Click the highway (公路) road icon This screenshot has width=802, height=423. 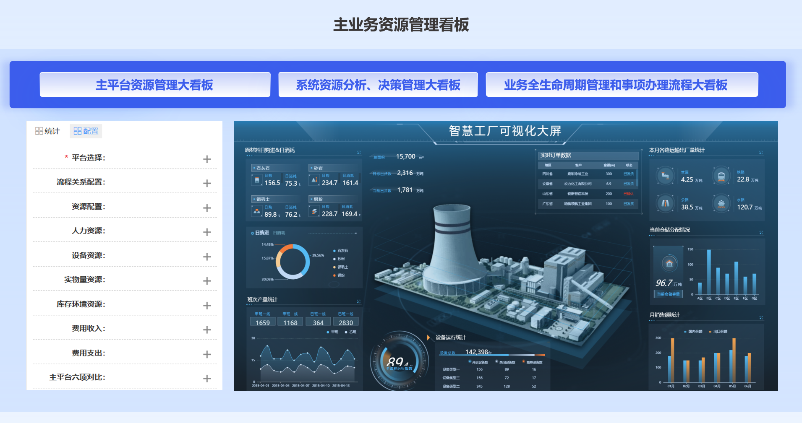(665, 204)
